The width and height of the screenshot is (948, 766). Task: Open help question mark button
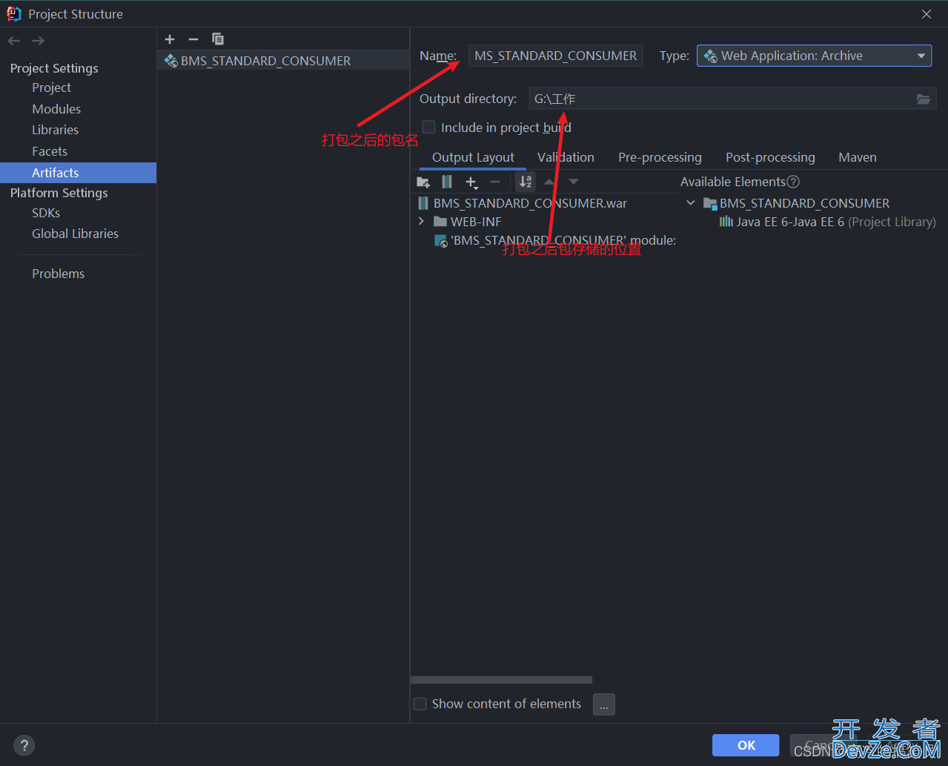24,745
